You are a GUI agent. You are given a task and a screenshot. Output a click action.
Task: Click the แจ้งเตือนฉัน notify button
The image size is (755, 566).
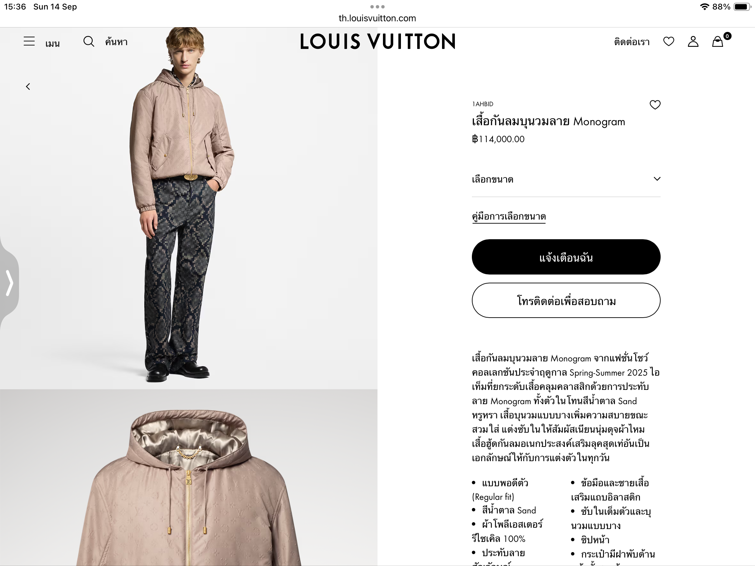[x=566, y=257]
